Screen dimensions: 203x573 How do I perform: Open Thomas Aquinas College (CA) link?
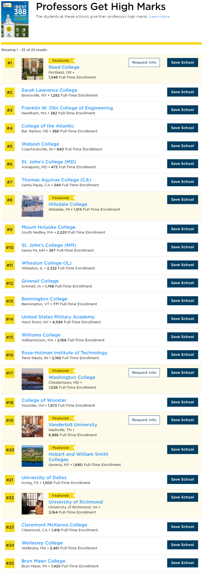click(56, 180)
